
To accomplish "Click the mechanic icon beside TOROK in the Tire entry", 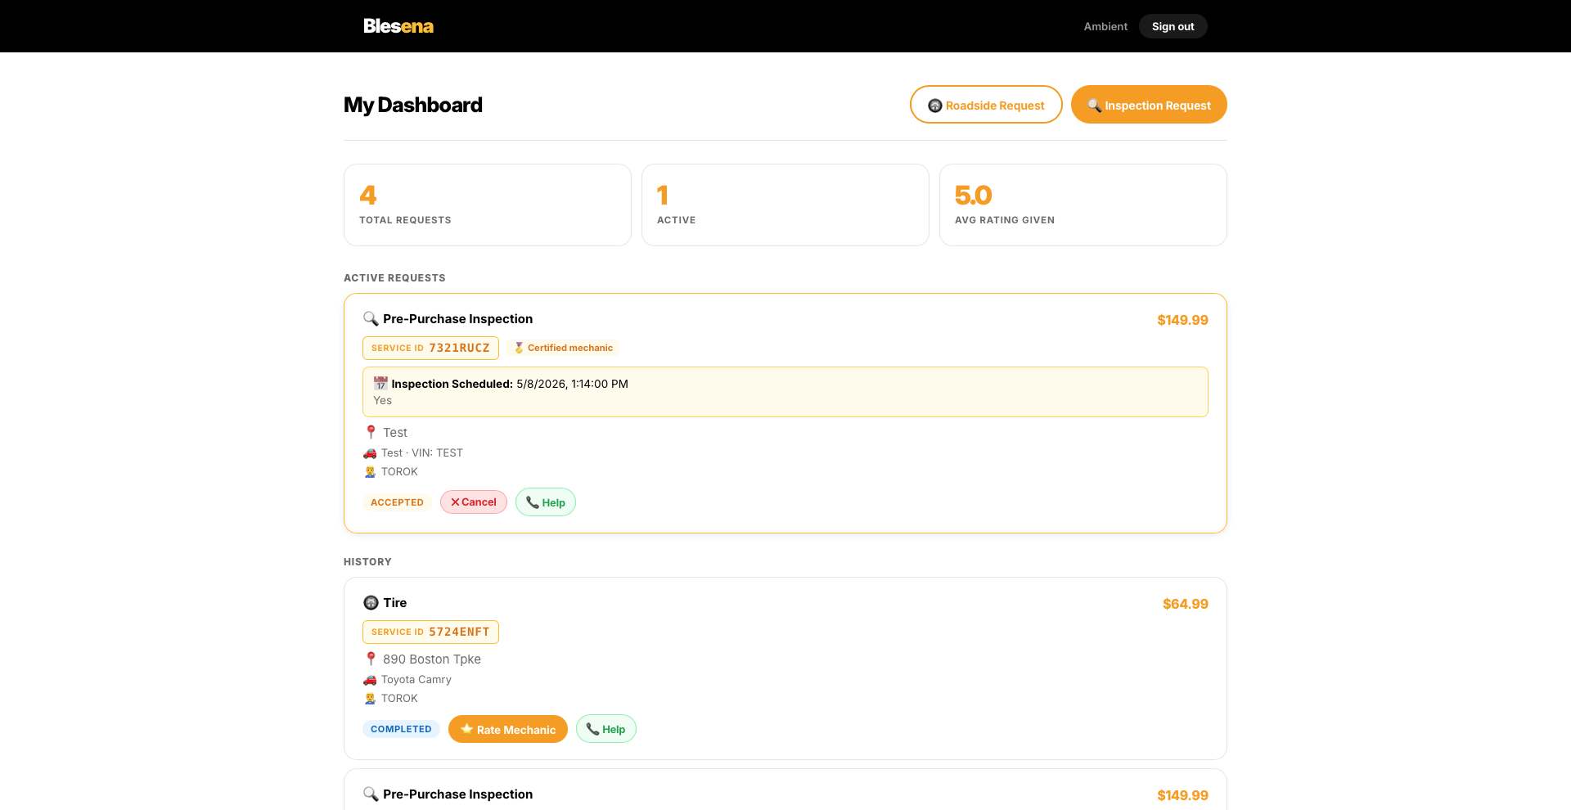I will click(370, 698).
